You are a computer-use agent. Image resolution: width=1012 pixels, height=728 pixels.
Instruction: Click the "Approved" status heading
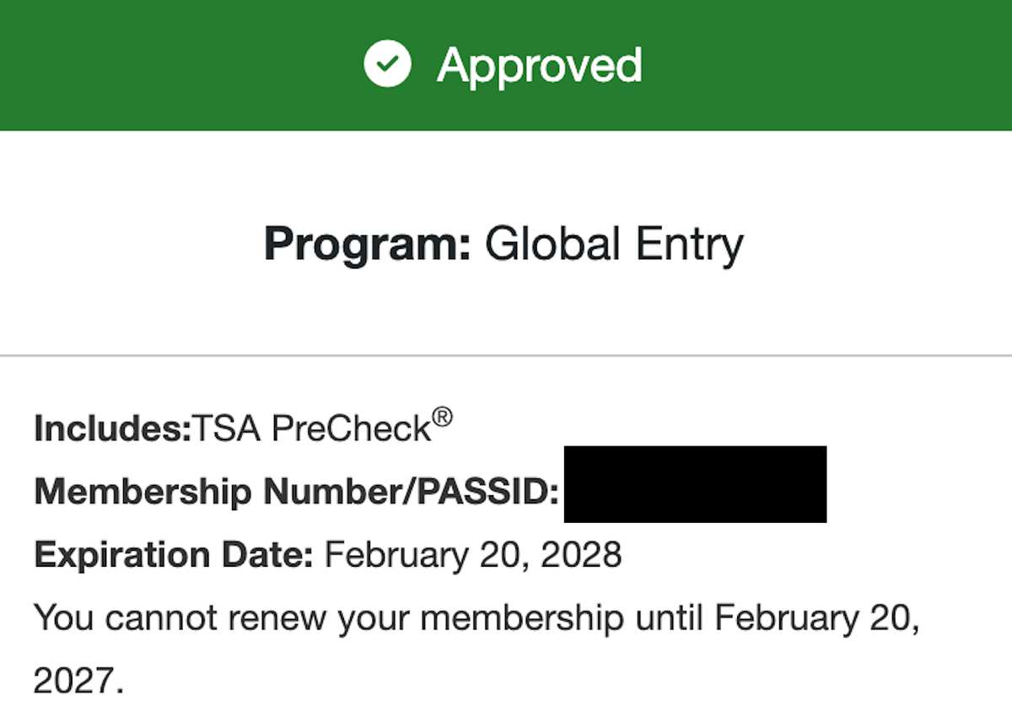click(540, 66)
